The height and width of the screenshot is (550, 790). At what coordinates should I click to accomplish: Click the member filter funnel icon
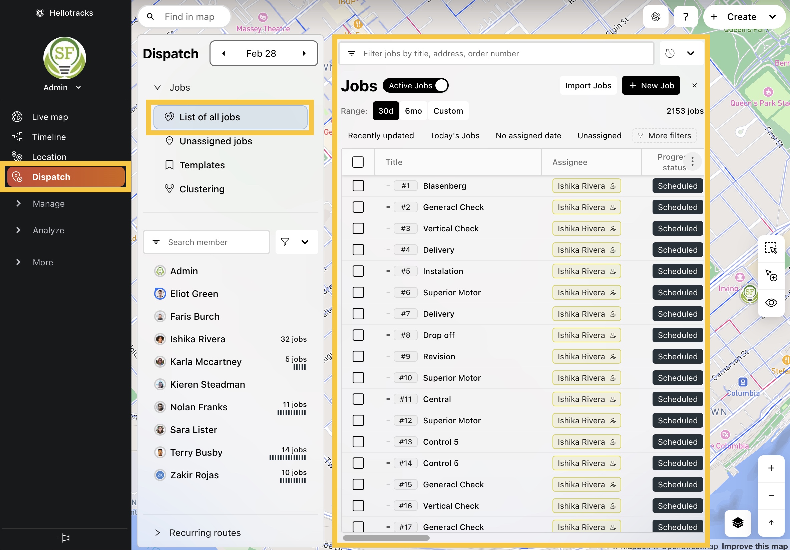pyautogui.click(x=285, y=242)
